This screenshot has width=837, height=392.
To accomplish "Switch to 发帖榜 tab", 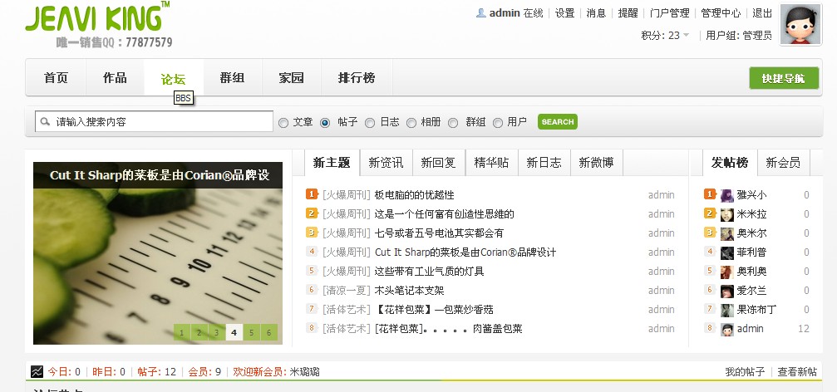I will (730, 163).
